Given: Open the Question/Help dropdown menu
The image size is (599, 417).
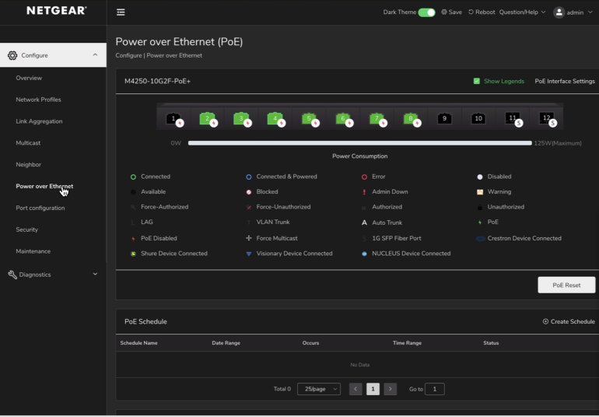Looking at the screenshot, I should click(x=522, y=12).
